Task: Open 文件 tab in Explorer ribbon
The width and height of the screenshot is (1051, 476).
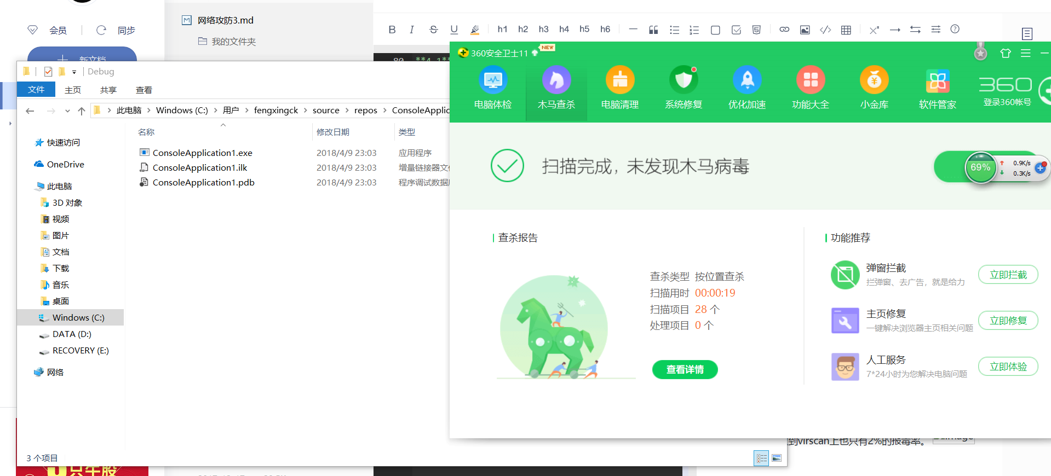Action: [36, 90]
